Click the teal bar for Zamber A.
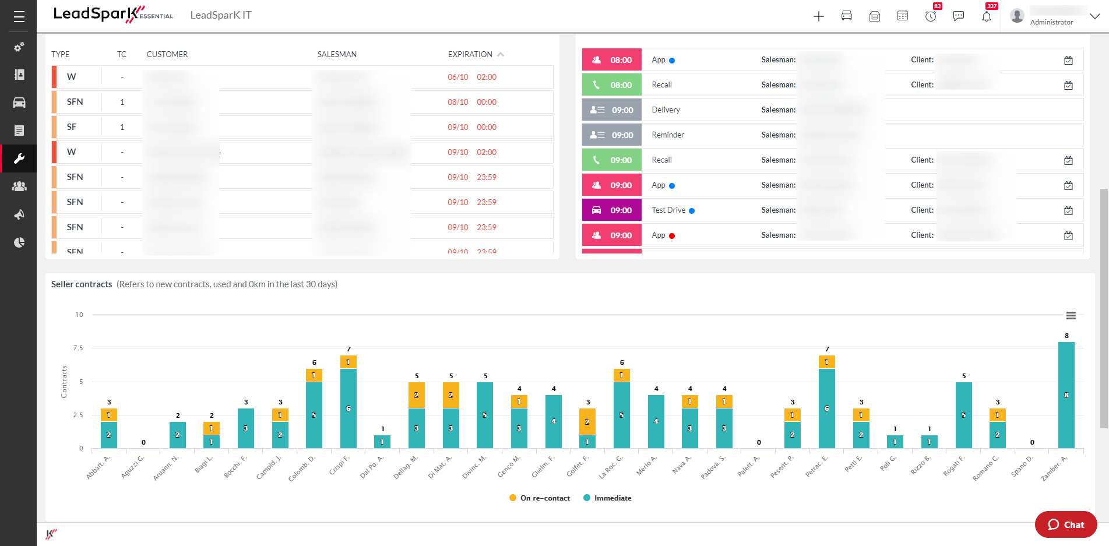Image resolution: width=1109 pixels, height=546 pixels. pos(1066,395)
